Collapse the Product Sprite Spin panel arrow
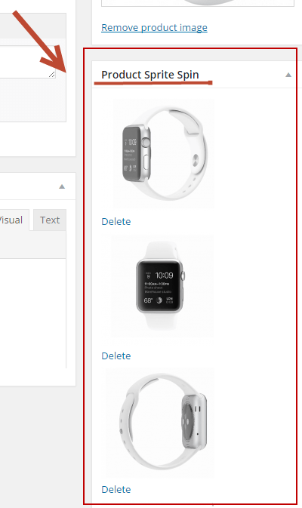302x508 pixels. click(288, 75)
